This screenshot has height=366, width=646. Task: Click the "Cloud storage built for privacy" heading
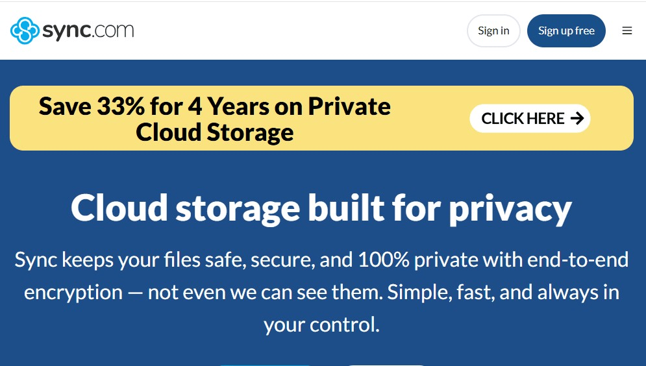click(x=321, y=209)
